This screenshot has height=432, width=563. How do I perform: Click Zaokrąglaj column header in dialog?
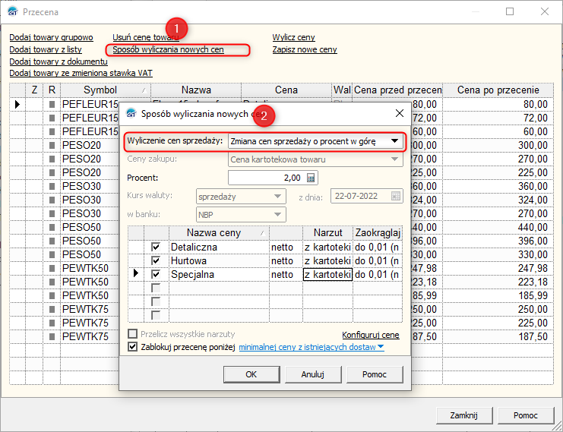click(378, 233)
